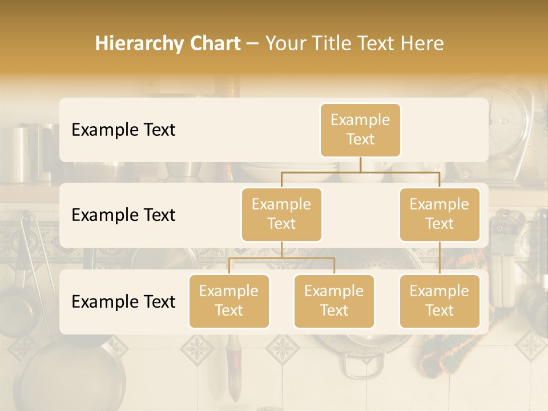Viewport: 548px width, 411px height.
Task: Select the middle row "Example Text" label
Action: tap(123, 215)
